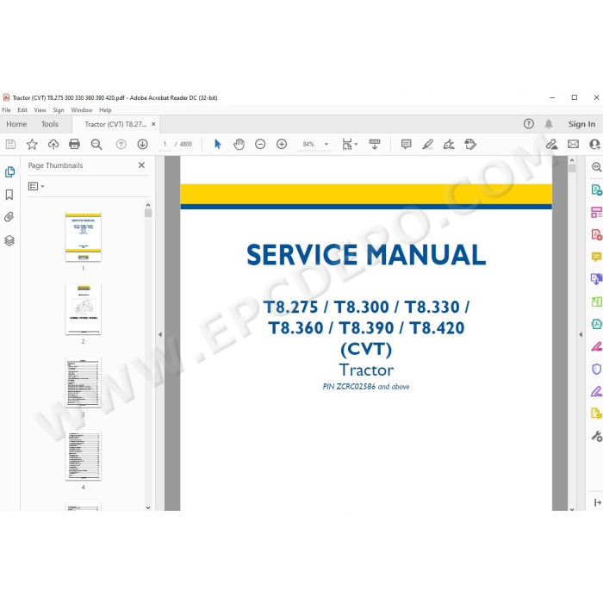Open the Bookmarks panel icon
Screen dimensions: 603x603
[9, 195]
